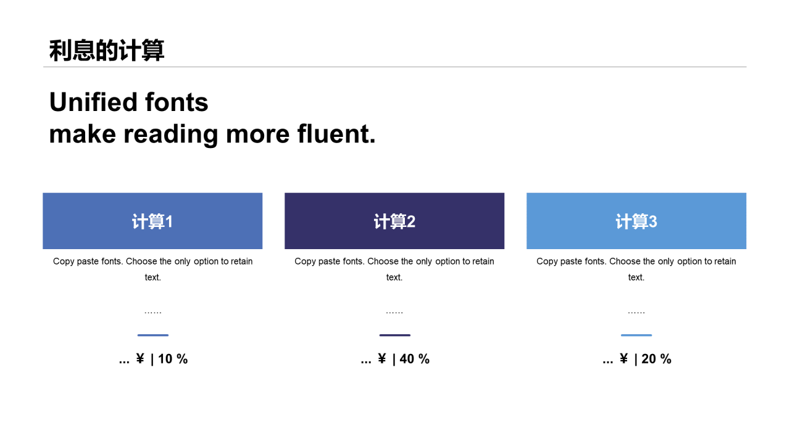790x444 pixels.
Task: Click the yen symbol beside 10 %
Action: (x=140, y=359)
